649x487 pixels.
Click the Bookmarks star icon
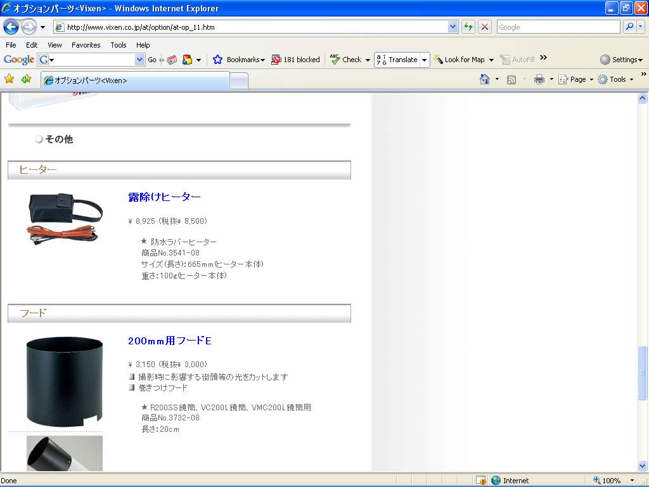tap(217, 60)
